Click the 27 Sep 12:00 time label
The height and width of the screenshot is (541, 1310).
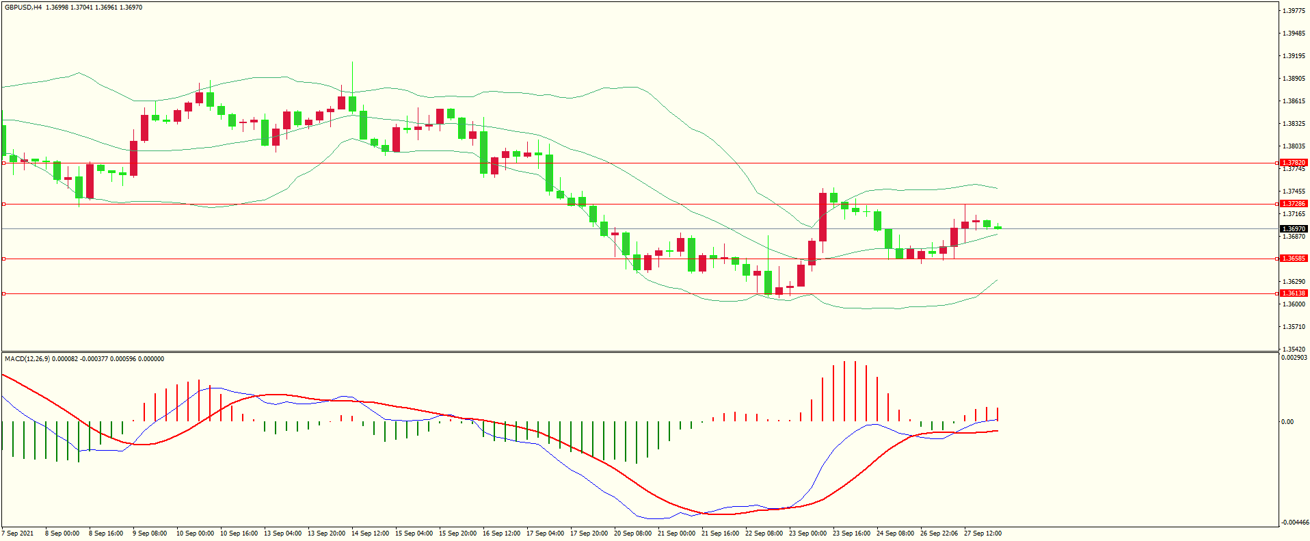click(982, 533)
